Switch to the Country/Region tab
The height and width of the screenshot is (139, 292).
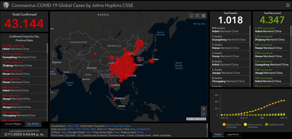[x=13, y=124]
